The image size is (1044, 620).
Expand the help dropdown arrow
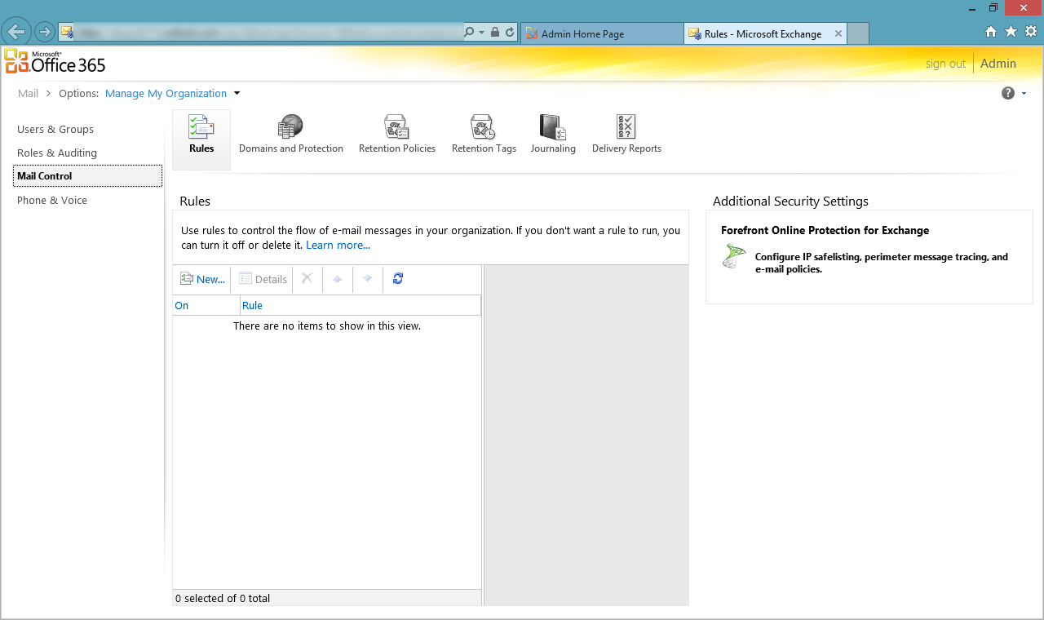pos(1024,94)
